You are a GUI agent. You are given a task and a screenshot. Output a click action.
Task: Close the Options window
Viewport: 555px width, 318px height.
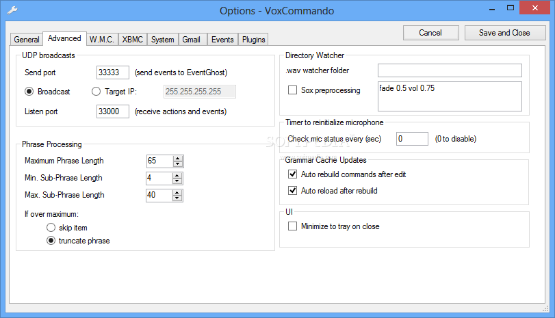point(535,8)
